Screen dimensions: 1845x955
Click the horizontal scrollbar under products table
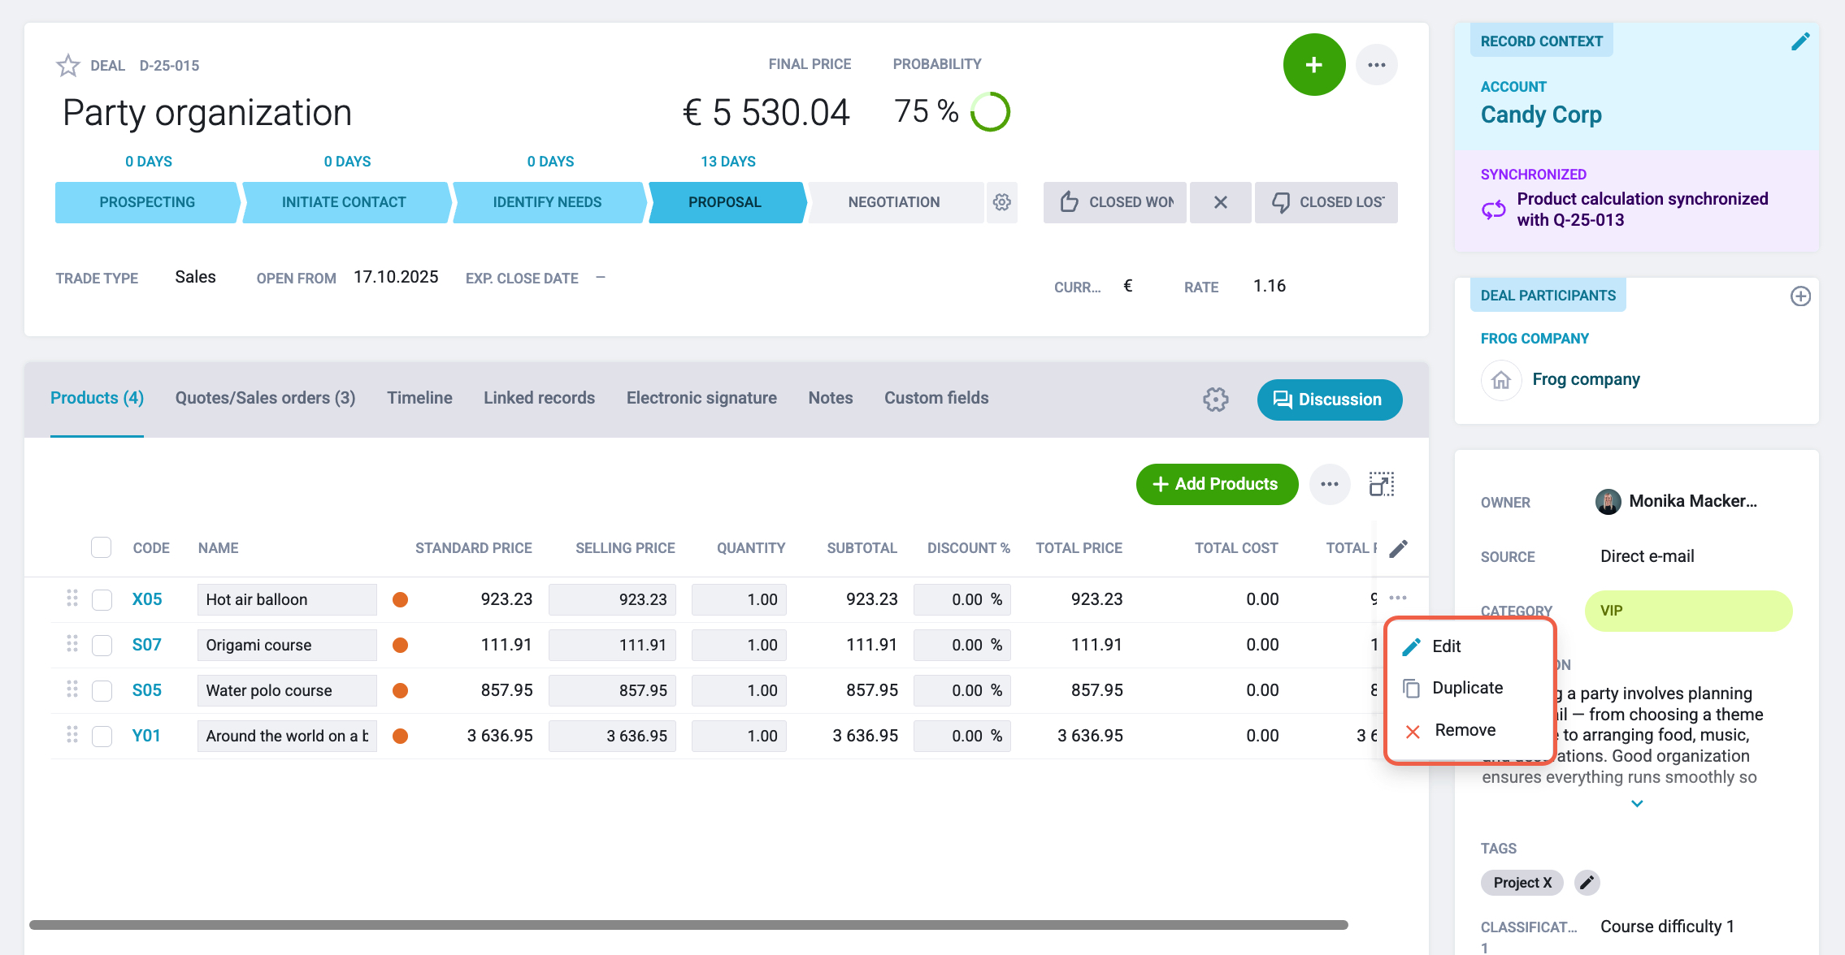click(x=688, y=925)
